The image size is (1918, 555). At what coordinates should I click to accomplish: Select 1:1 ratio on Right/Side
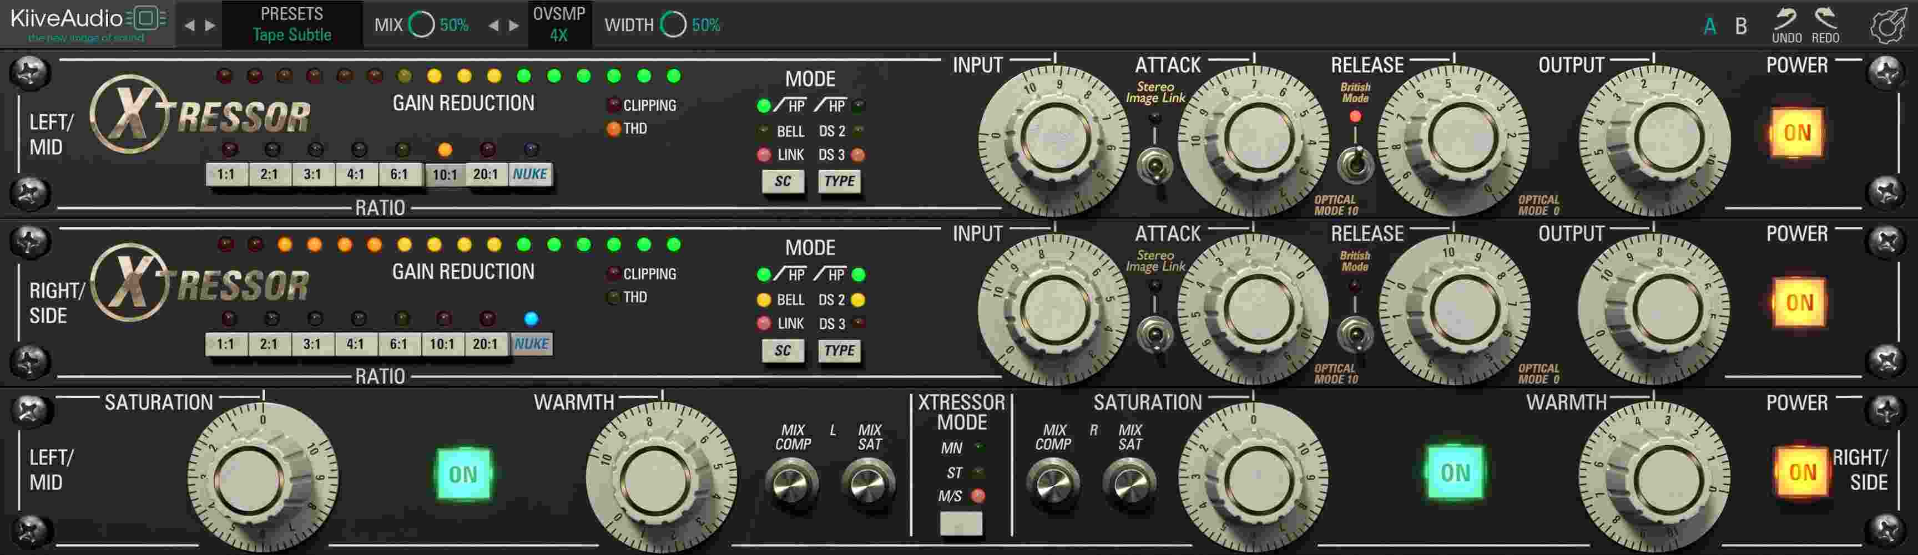[226, 344]
